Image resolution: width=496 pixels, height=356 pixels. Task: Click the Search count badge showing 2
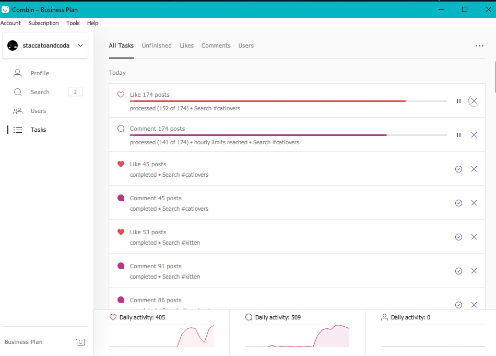(x=75, y=92)
